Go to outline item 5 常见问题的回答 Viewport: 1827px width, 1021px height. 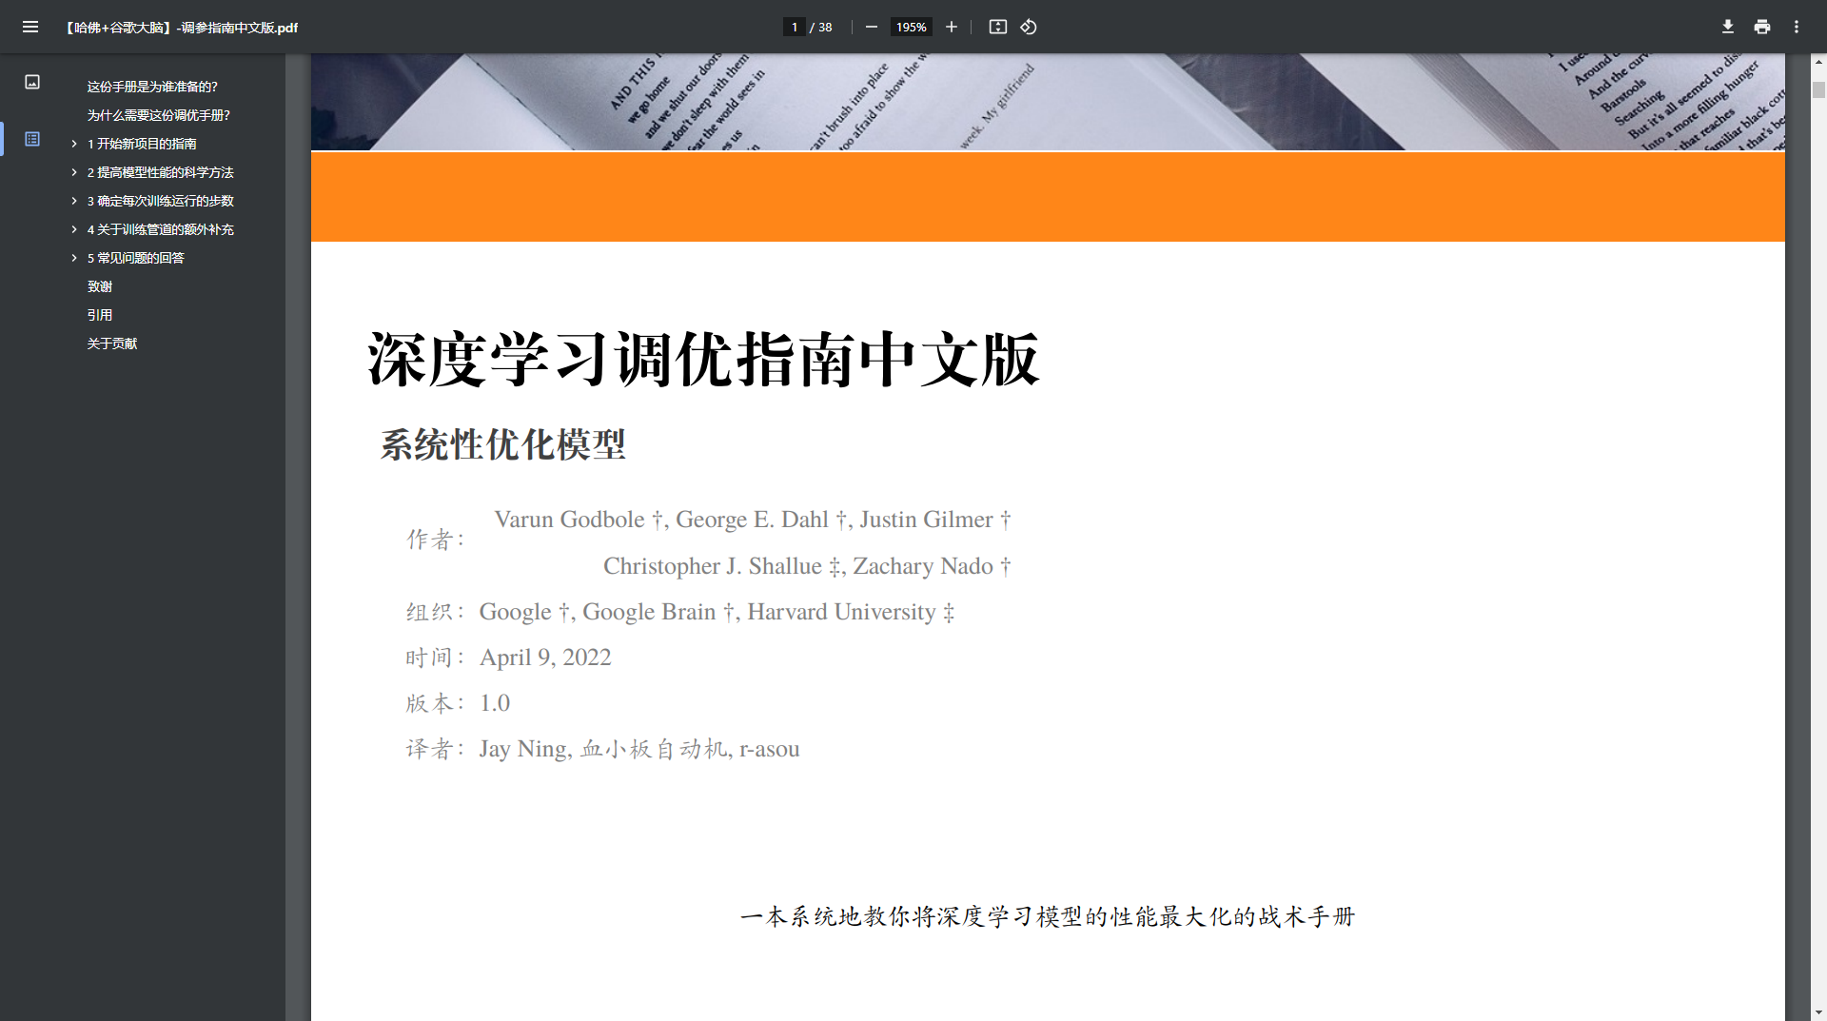pos(135,258)
